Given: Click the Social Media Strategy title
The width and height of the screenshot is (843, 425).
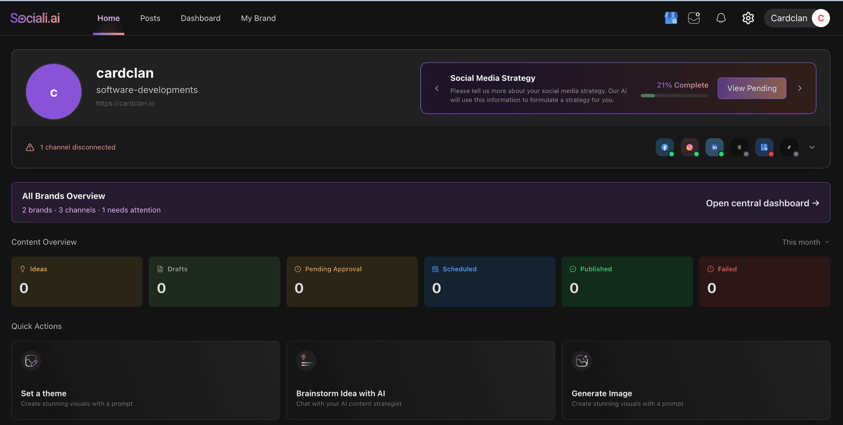Looking at the screenshot, I should [493, 78].
